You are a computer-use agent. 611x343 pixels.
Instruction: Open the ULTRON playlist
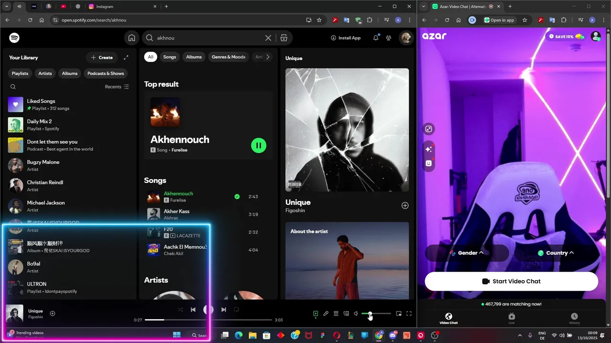[69, 287]
